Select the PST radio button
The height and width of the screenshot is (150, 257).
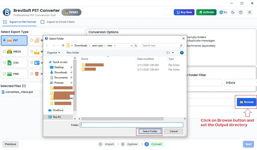point(4,40)
